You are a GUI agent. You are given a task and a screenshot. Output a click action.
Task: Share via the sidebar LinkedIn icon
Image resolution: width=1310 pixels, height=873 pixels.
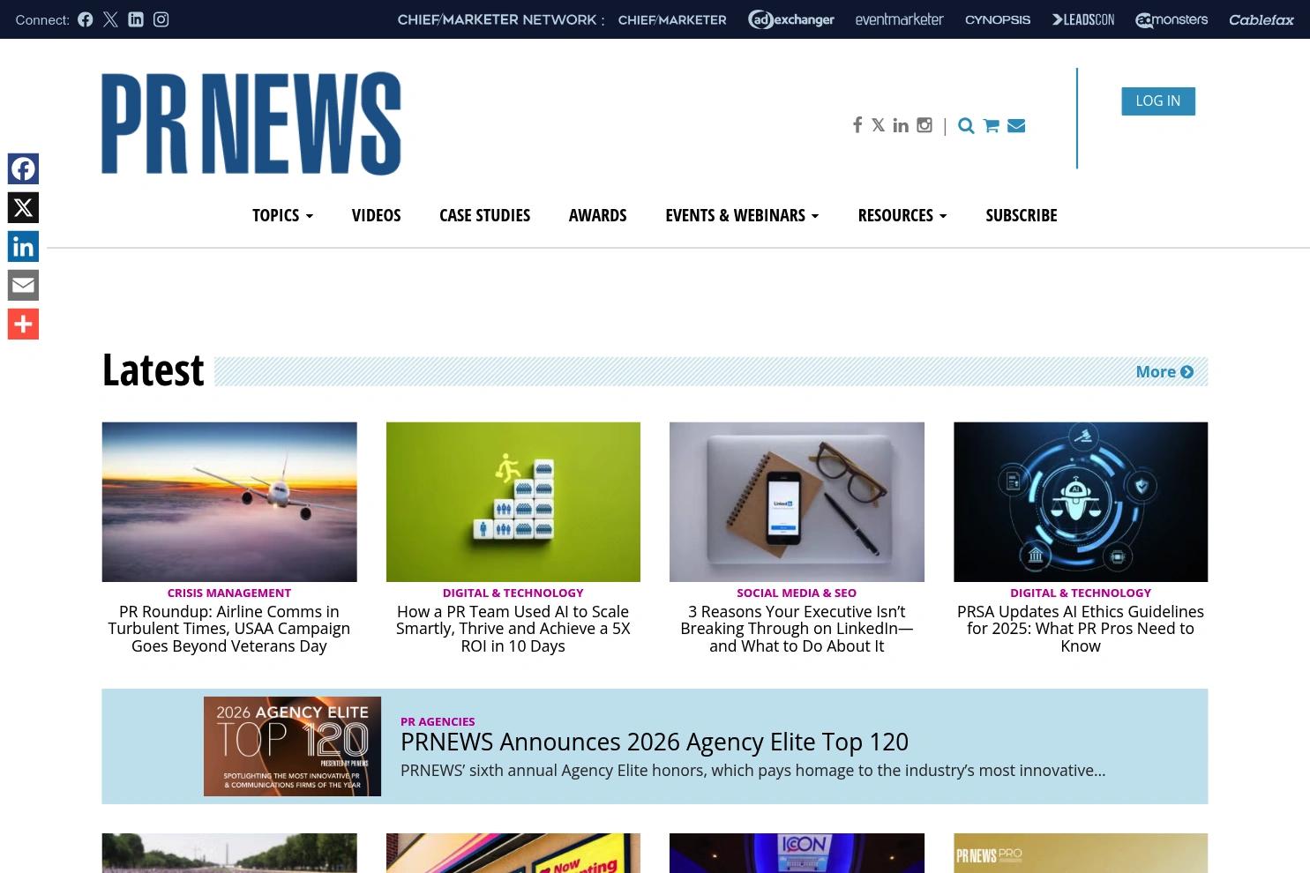pos(23,246)
